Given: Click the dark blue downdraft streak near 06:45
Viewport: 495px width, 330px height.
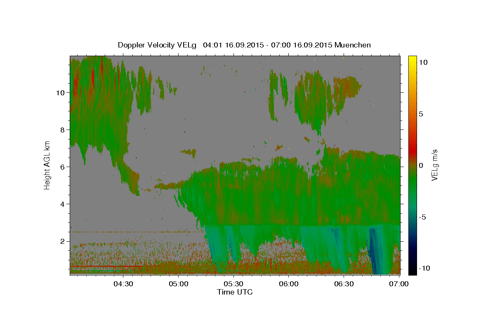Looking at the screenshot, I should tap(375, 252).
